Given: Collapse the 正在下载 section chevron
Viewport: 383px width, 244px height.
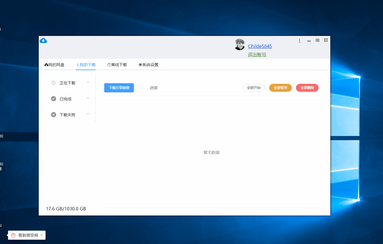Looking at the screenshot, I should [88, 82].
